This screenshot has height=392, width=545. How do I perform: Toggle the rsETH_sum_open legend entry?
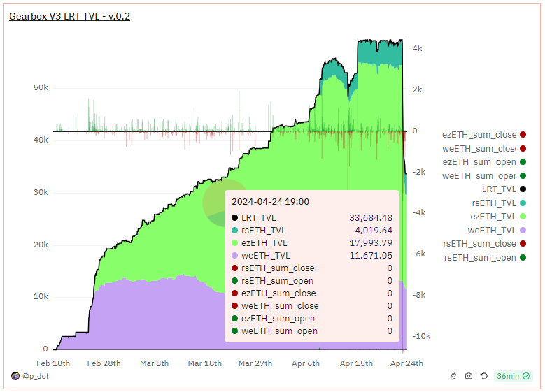(485, 258)
